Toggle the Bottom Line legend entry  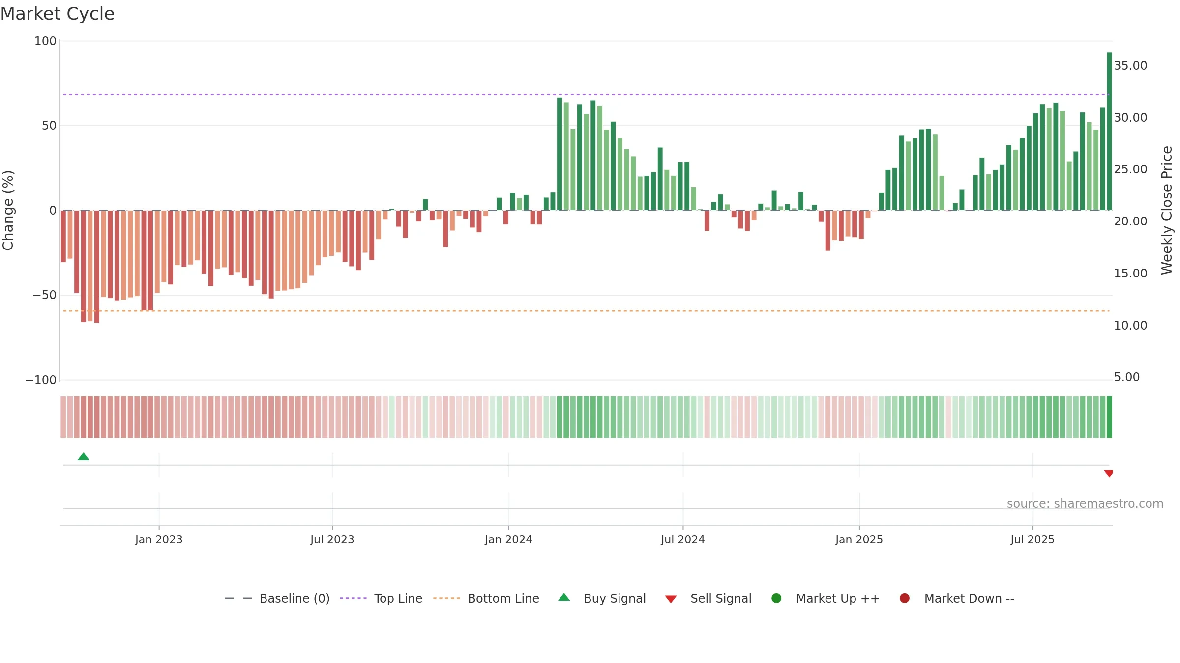point(486,598)
